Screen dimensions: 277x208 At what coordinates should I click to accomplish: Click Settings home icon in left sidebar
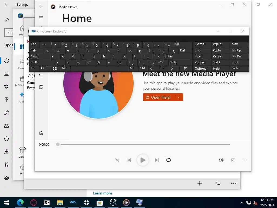coord(7,19)
